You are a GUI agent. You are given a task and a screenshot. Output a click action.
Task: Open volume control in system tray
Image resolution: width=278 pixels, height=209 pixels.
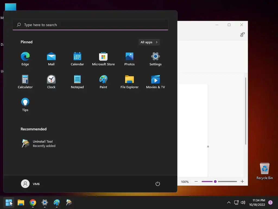243,202
